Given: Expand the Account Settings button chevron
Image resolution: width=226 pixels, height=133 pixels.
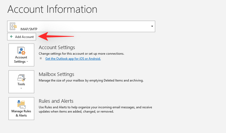Looking at the screenshot, I should pyautogui.click(x=27, y=62).
